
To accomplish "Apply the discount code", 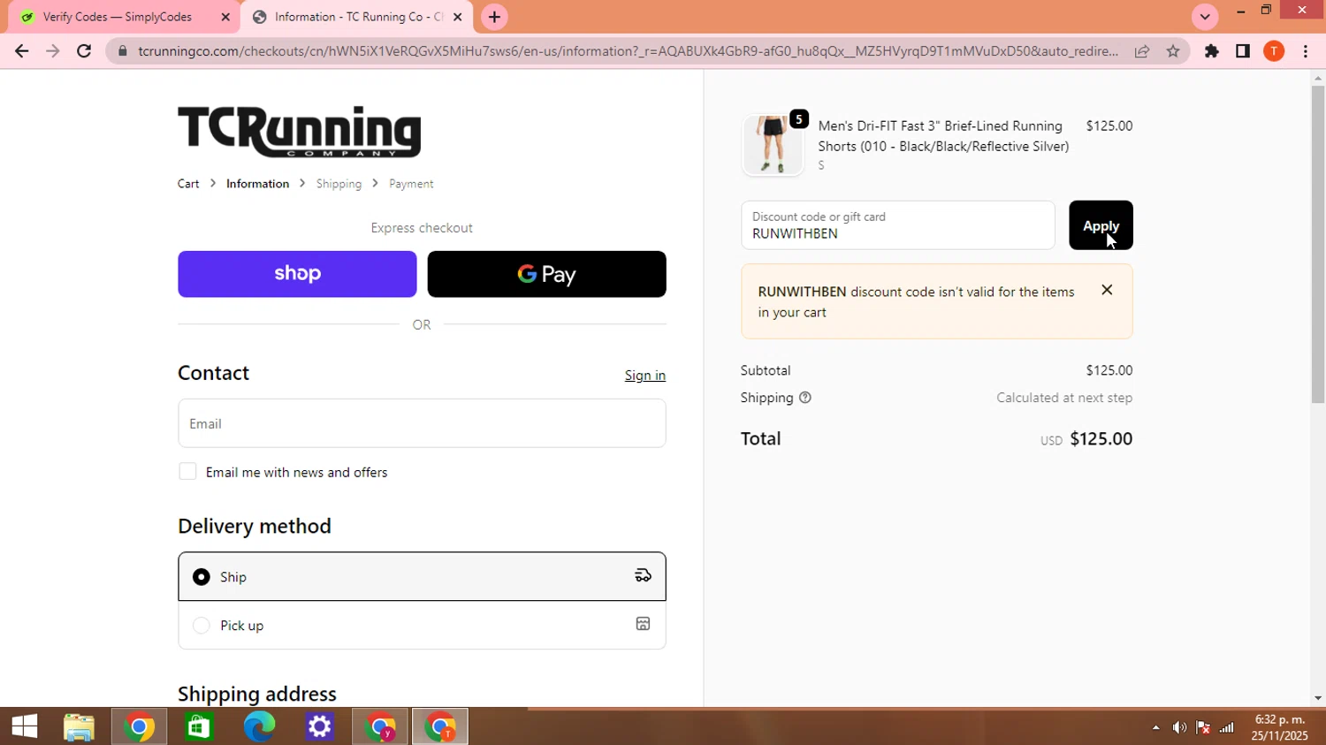I will [x=1101, y=225].
